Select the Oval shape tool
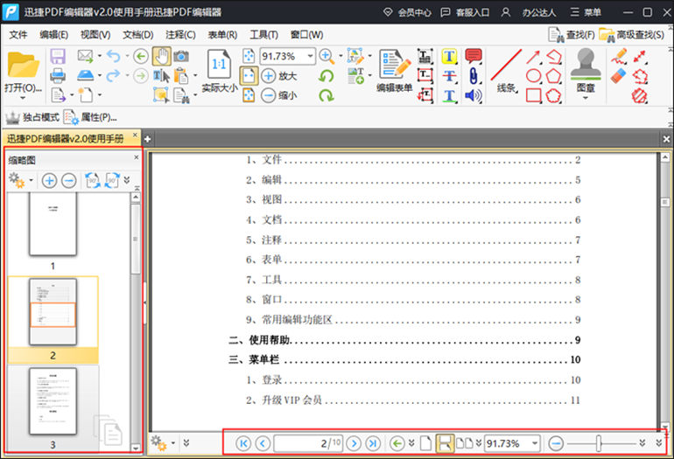 click(x=533, y=76)
